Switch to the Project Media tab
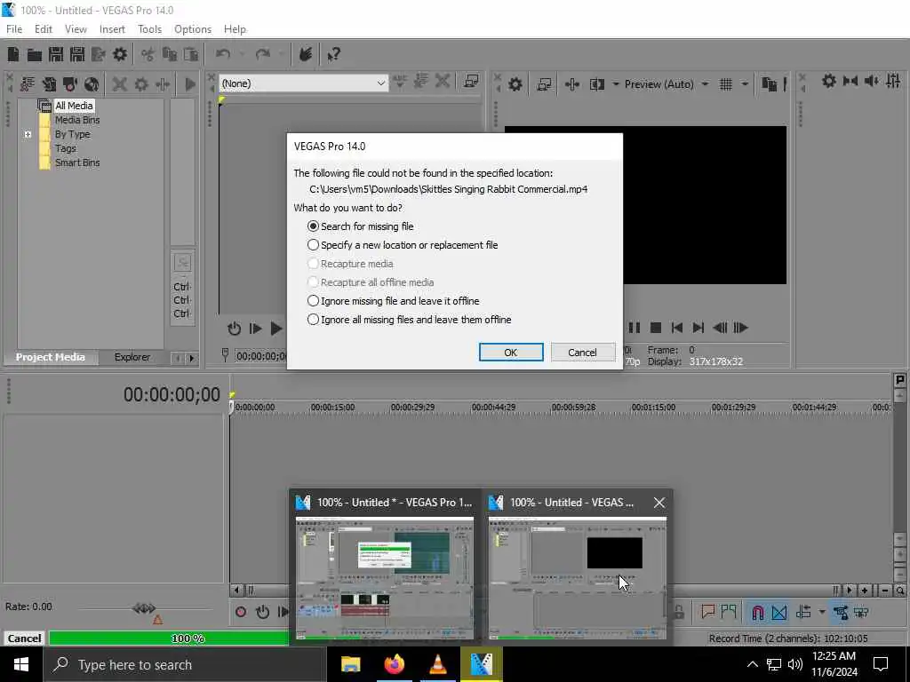Image resolution: width=910 pixels, height=682 pixels. point(50,357)
